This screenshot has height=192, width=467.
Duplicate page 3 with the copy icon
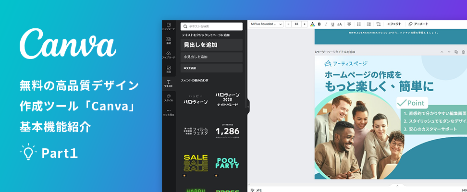coord(456,52)
